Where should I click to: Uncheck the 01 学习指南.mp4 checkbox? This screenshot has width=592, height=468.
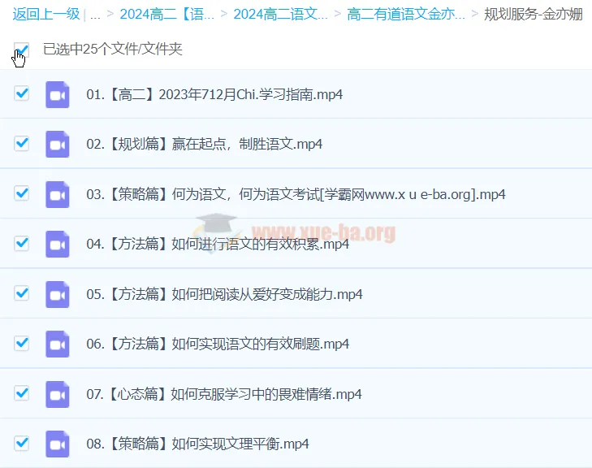click(22, 93)
